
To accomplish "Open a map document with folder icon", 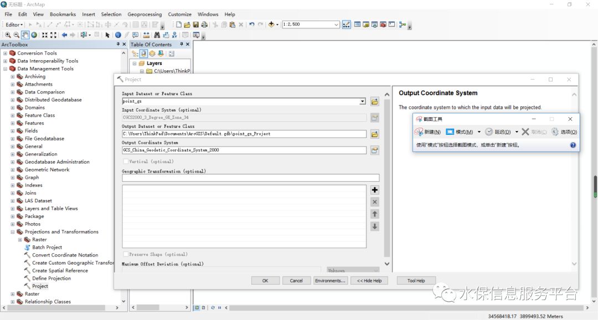I will (x=187, y=25).
